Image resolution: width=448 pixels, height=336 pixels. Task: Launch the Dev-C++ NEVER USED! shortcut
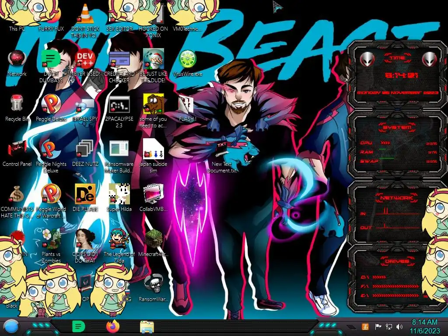(x=85, y=63)
